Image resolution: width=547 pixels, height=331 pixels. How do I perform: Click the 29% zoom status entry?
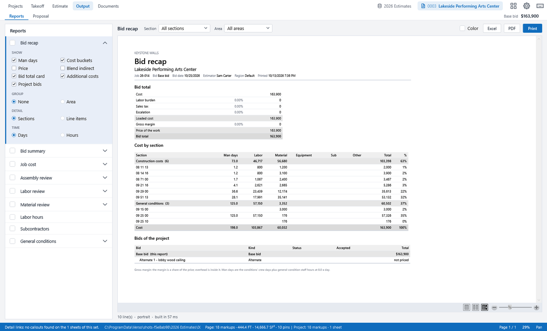[x=526, y=327]
